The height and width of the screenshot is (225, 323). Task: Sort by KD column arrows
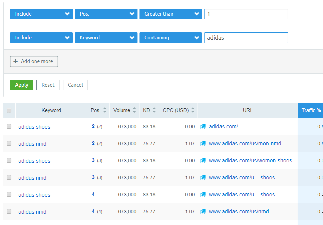(154, 110)
